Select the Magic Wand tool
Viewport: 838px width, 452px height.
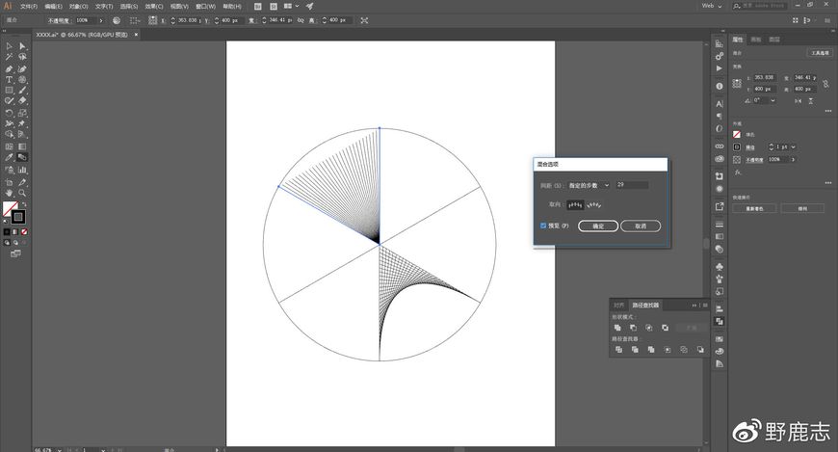9,57
